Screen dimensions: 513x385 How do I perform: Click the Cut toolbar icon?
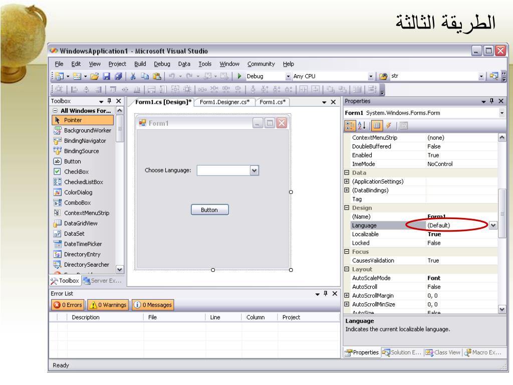click(133, 76)
